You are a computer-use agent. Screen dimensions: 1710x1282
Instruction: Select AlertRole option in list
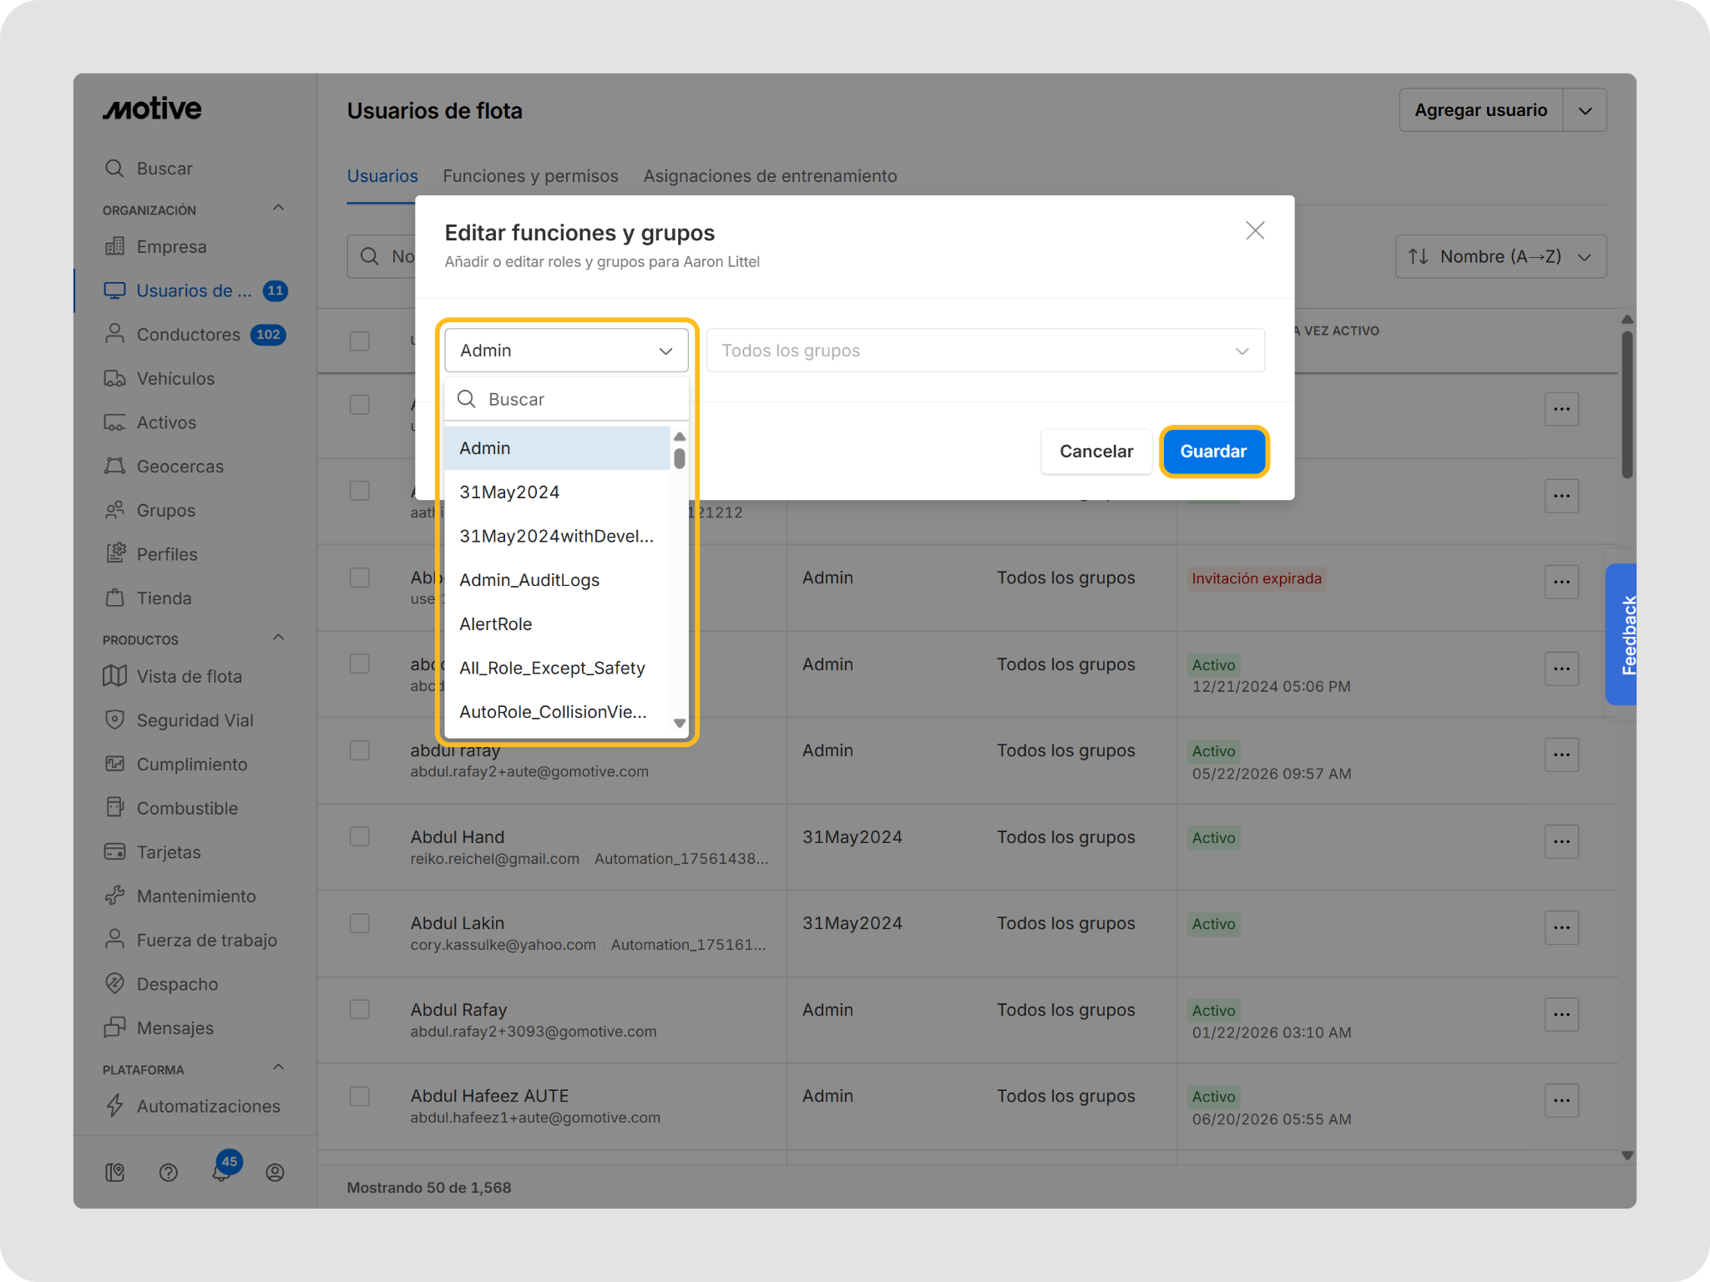point(558,624)
